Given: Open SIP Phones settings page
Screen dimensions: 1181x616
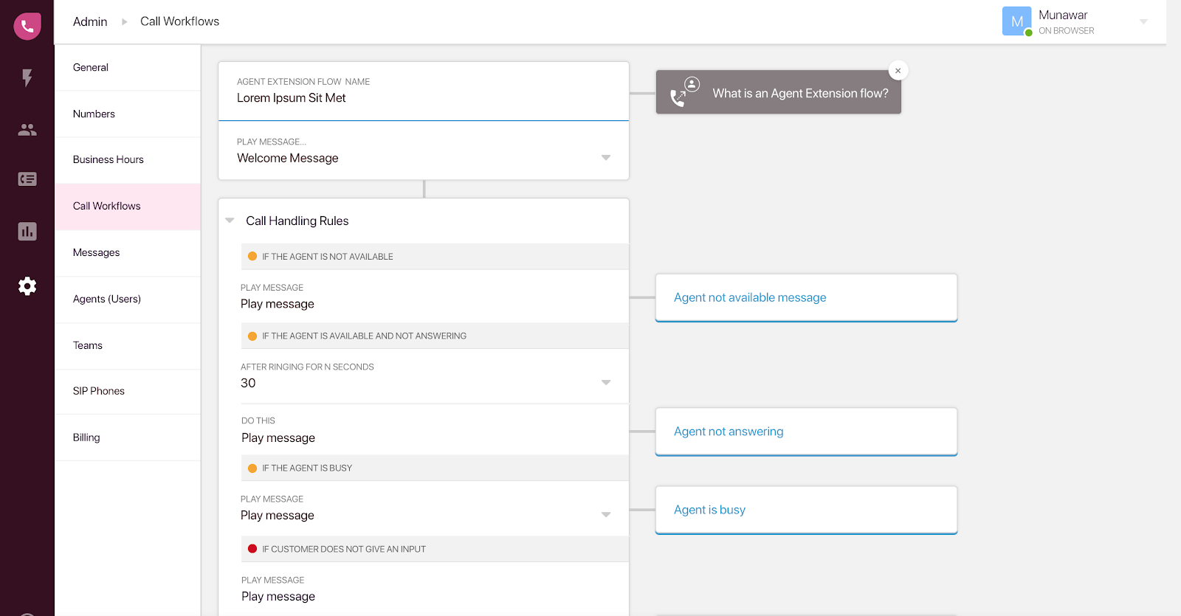Looking at the screenshot, I should click(x=99, y=391).
